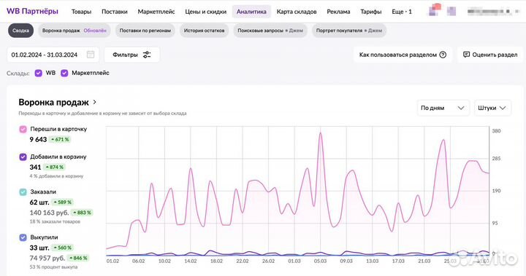Open the Воронка продаж arrow chevron

point(94,102)
